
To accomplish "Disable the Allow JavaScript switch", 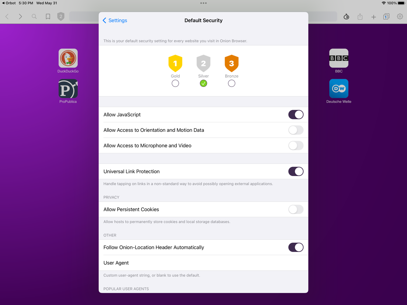I will pos(296,115).
